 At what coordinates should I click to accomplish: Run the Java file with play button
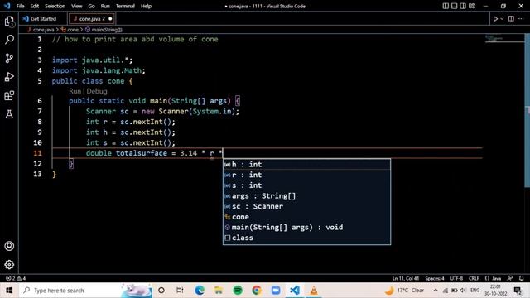[x=495, y=19]
